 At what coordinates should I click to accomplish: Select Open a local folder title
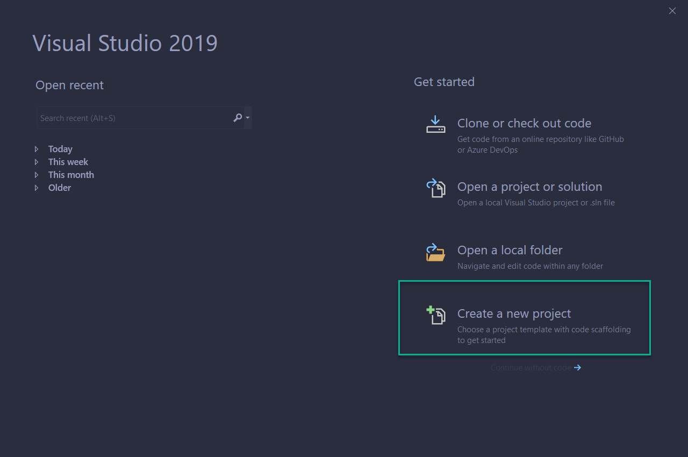point(510,250)
